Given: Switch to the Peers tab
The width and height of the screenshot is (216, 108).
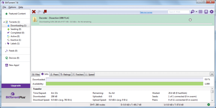Looking at the screenshot, I should (54, 74).
